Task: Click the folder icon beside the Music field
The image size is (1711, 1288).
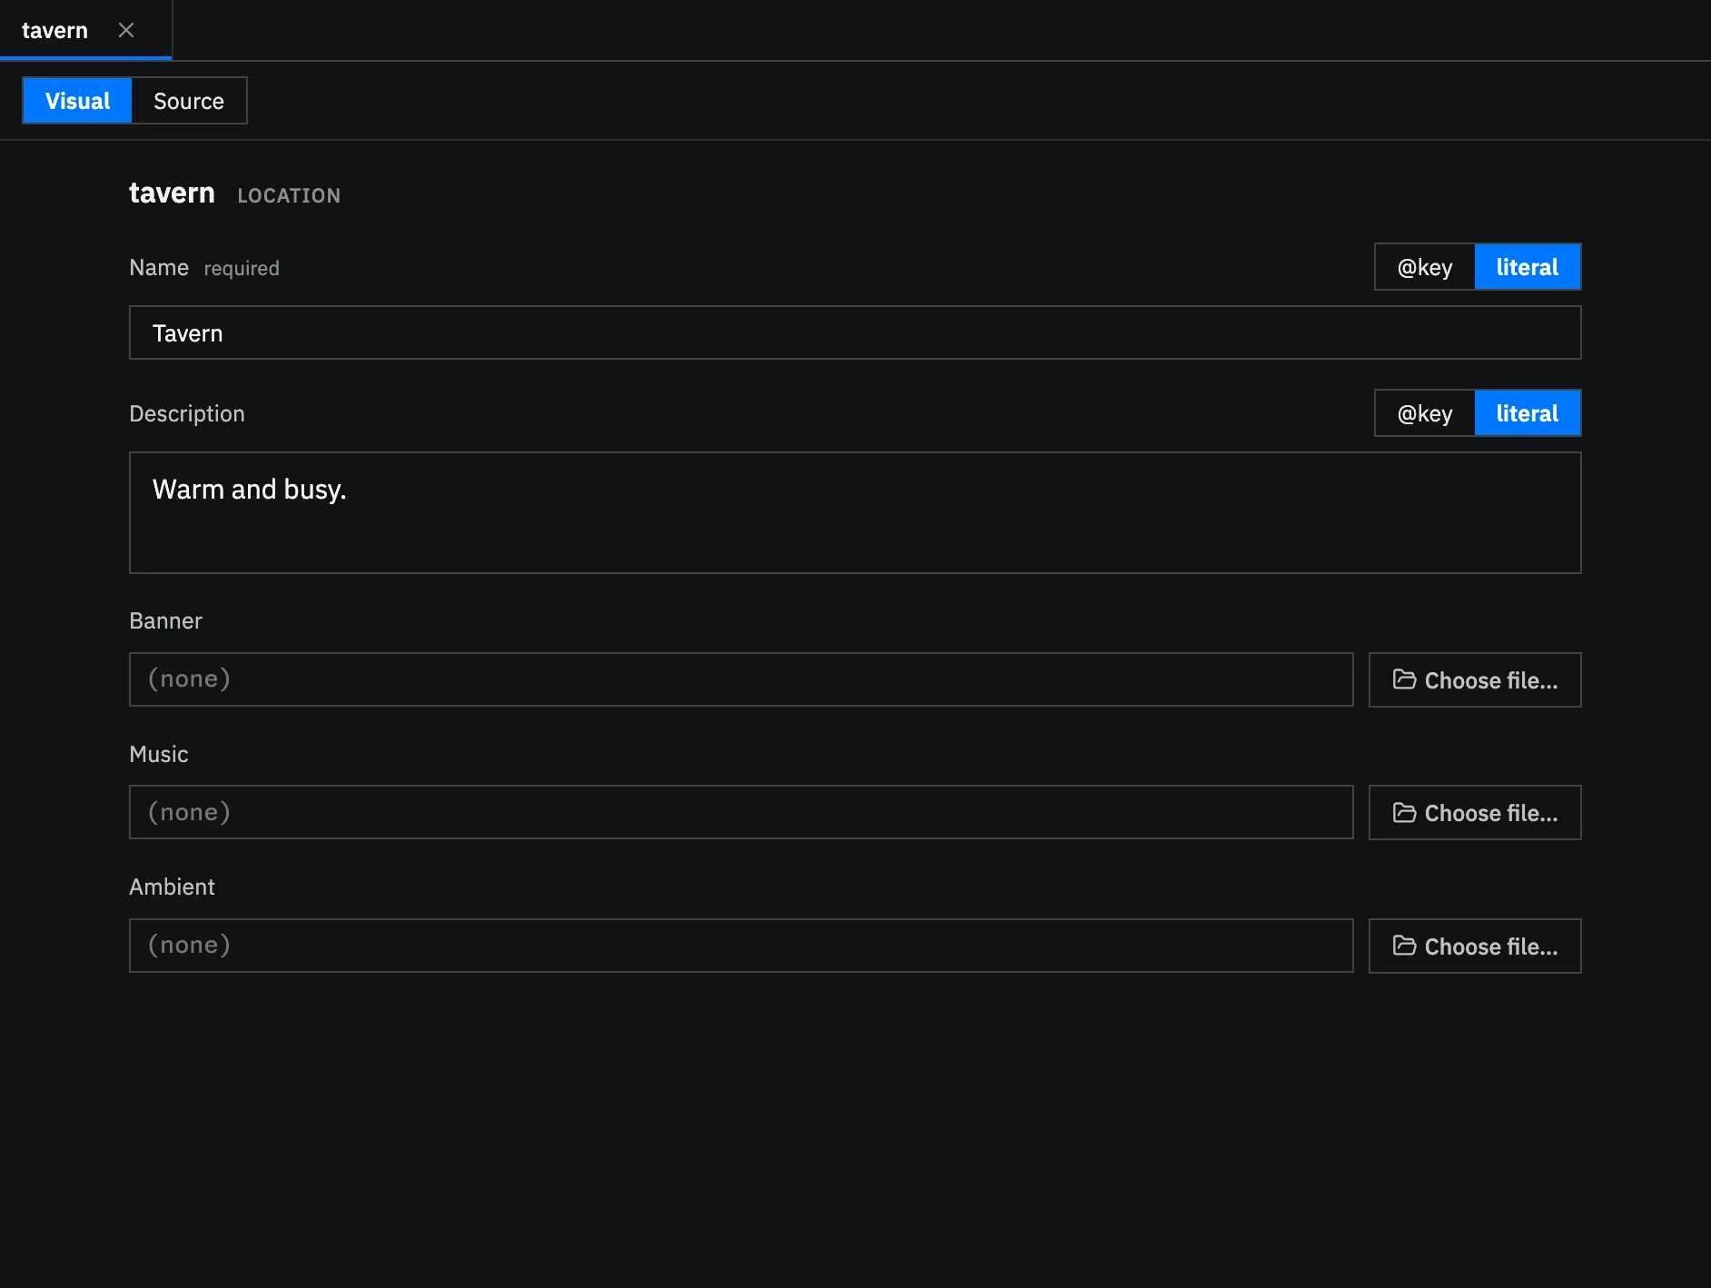Action: 1404,812
